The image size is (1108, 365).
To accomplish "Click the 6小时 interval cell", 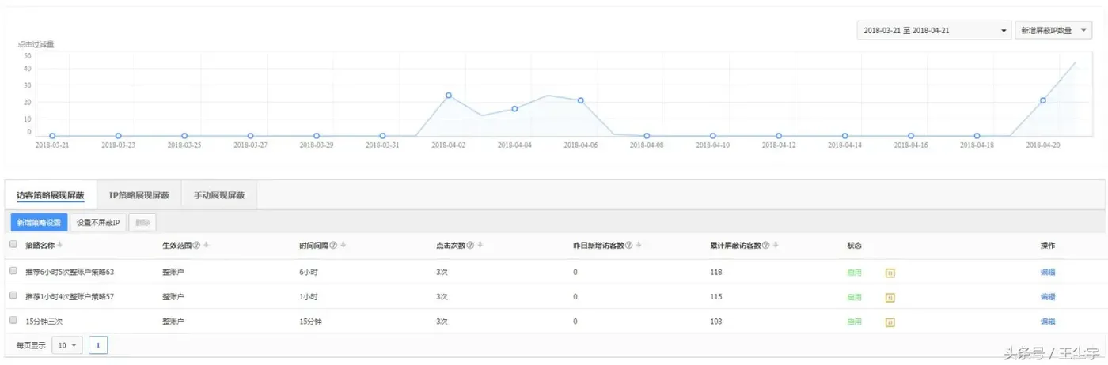I will point(309,272).
